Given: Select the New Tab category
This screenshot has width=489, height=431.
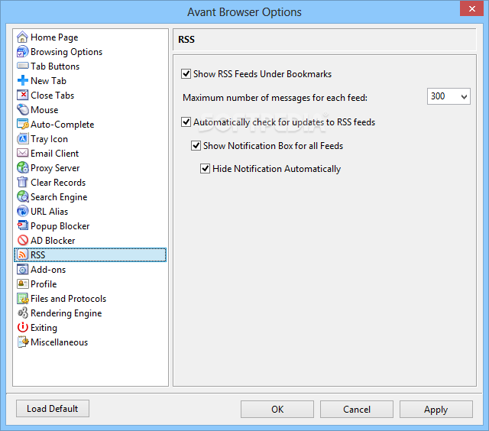Looking at the screenshot, I should [48, 81].
